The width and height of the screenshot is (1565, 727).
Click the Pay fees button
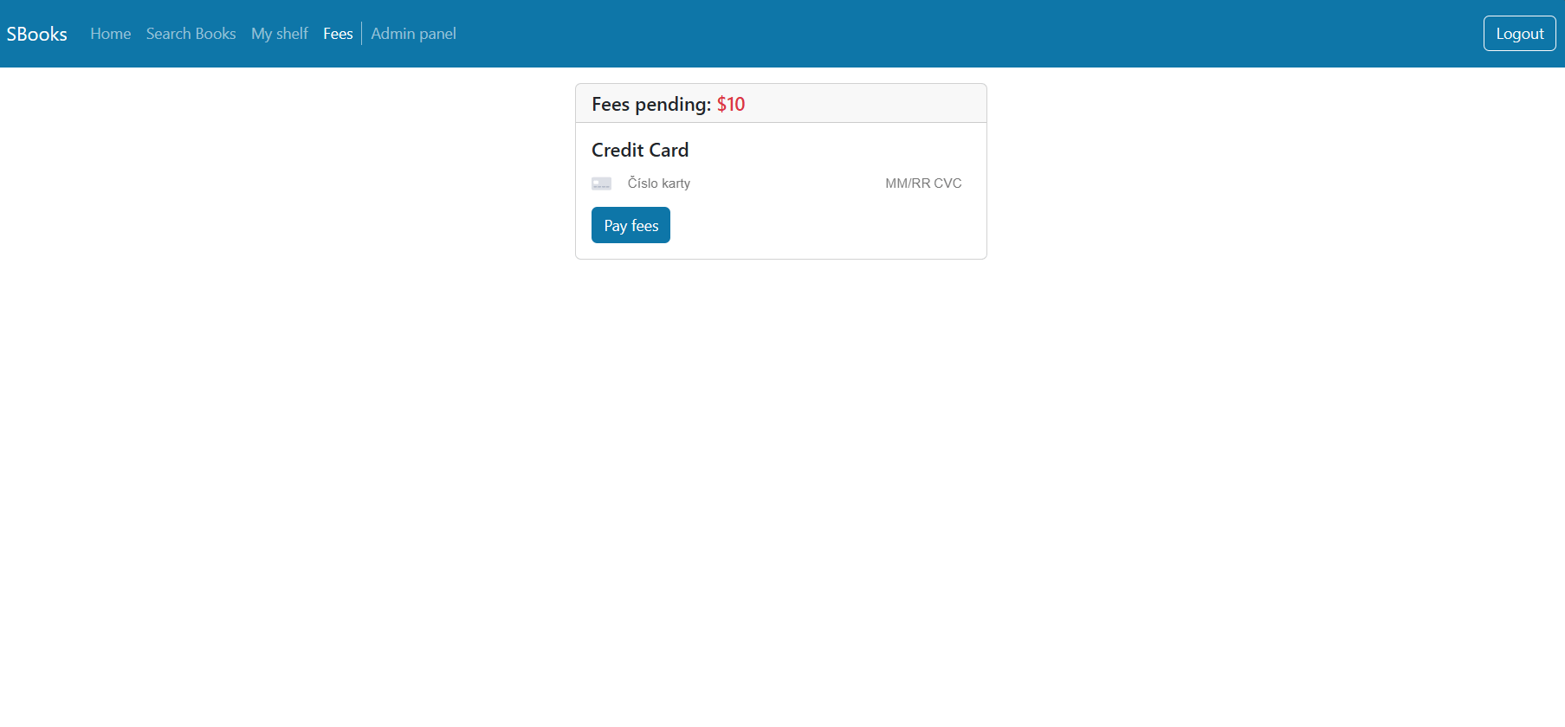(631, 225)
